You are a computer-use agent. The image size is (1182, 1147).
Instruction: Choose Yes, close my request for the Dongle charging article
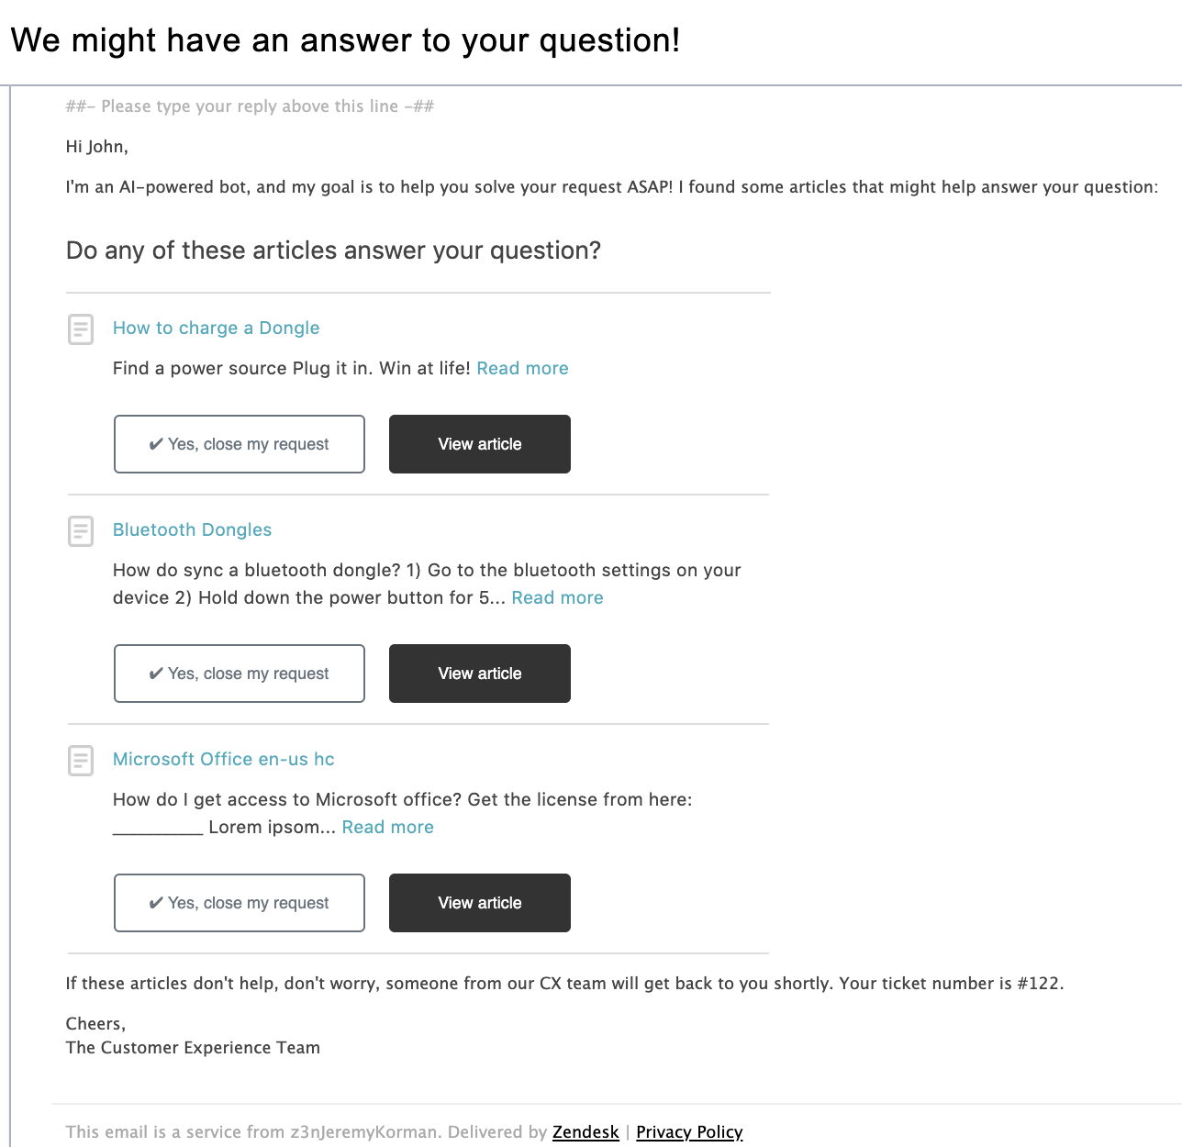240,444
